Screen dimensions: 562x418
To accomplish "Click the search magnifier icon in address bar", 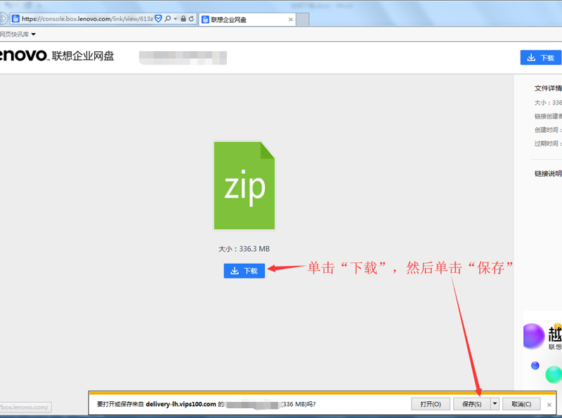I will point(168,19).
